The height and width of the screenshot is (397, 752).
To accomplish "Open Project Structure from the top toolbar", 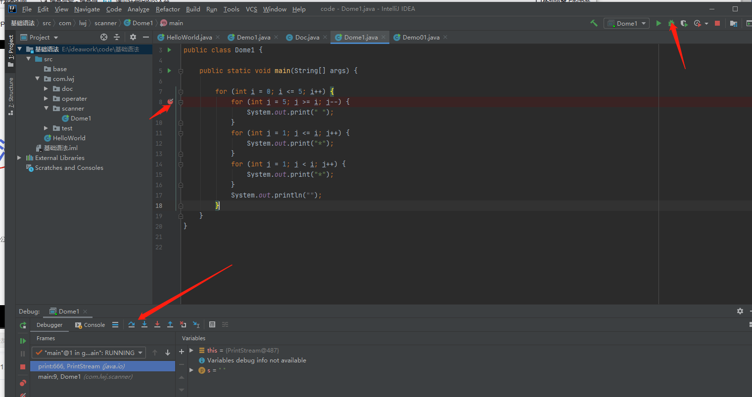I will 734,23.
